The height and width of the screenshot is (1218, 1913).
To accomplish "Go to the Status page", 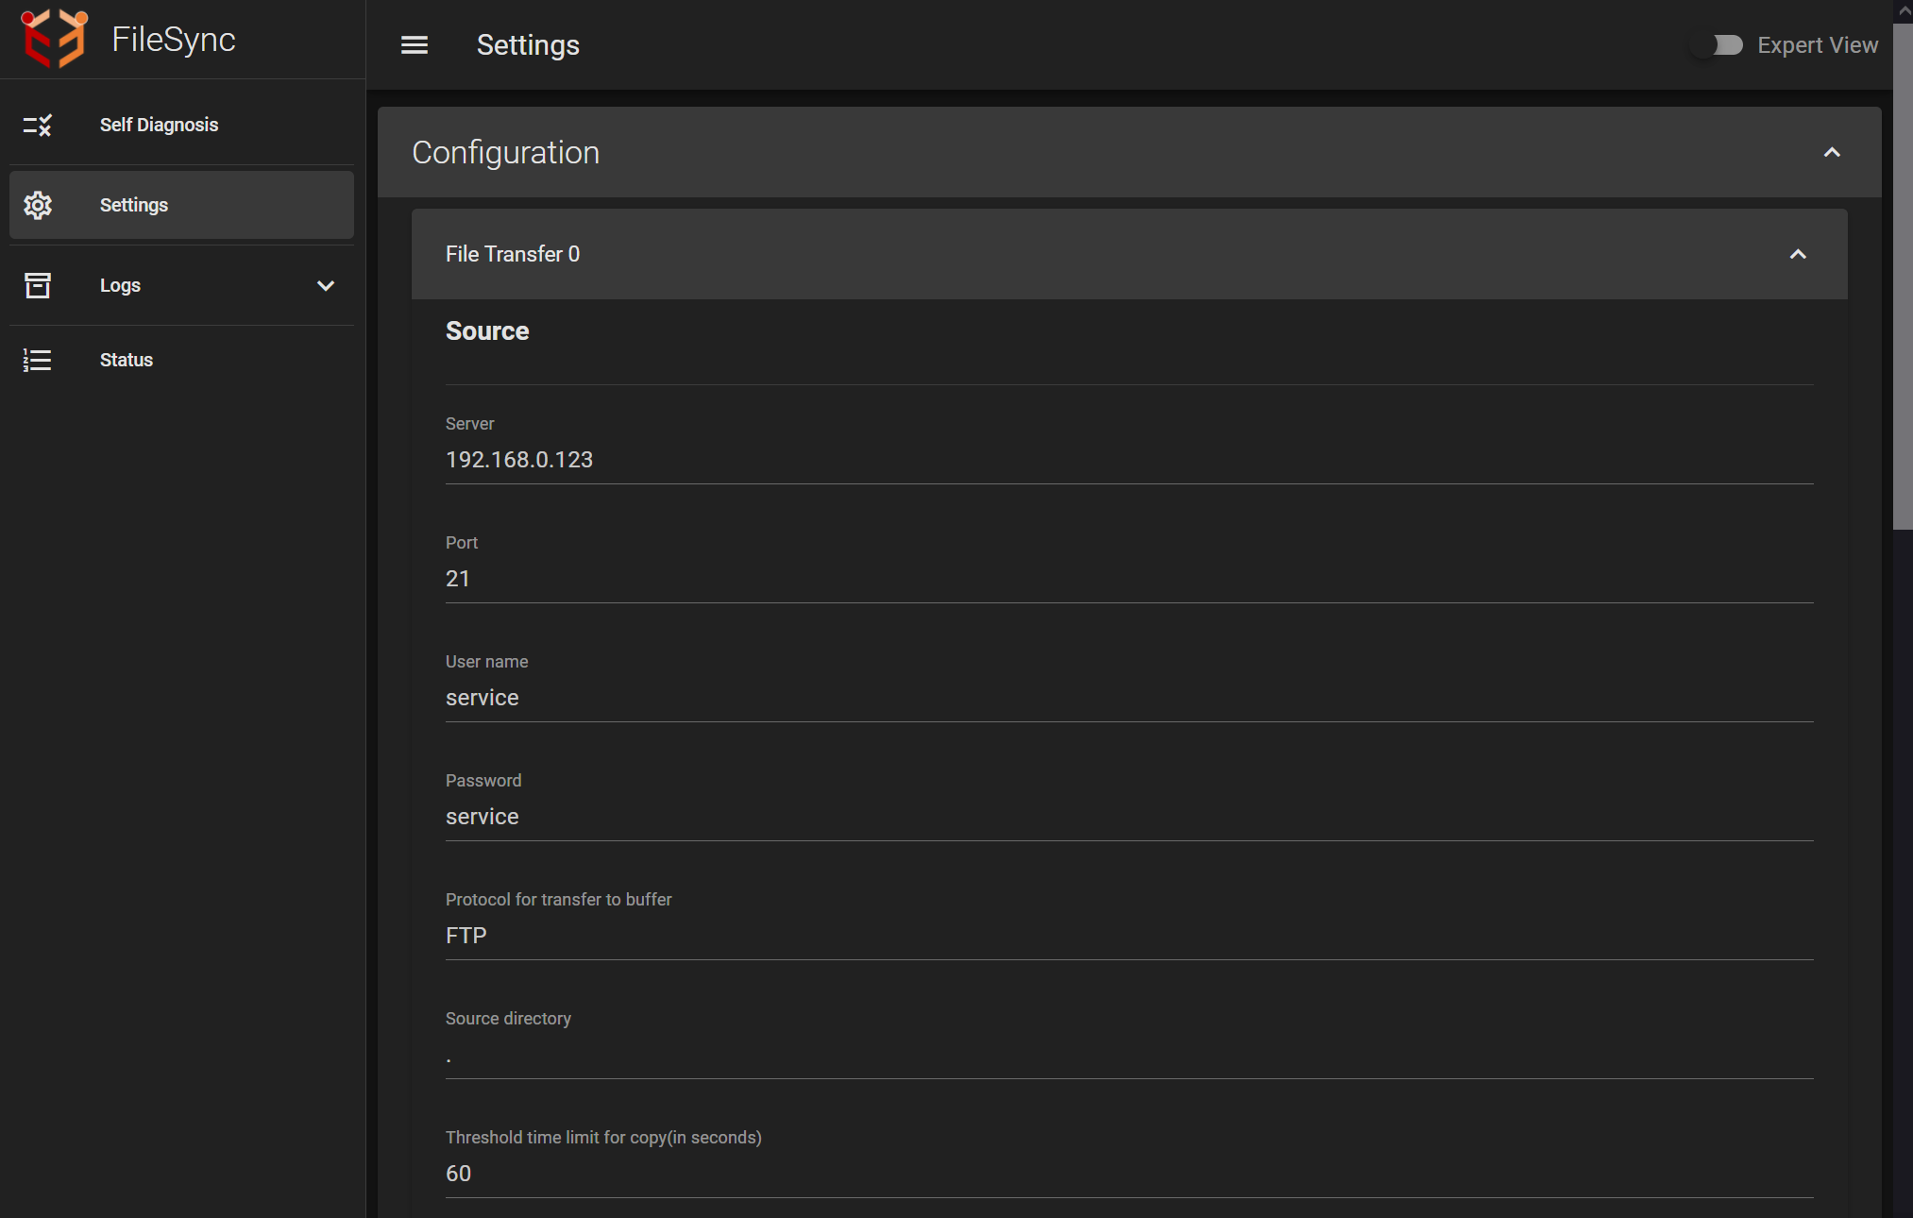I will point(181,360).
